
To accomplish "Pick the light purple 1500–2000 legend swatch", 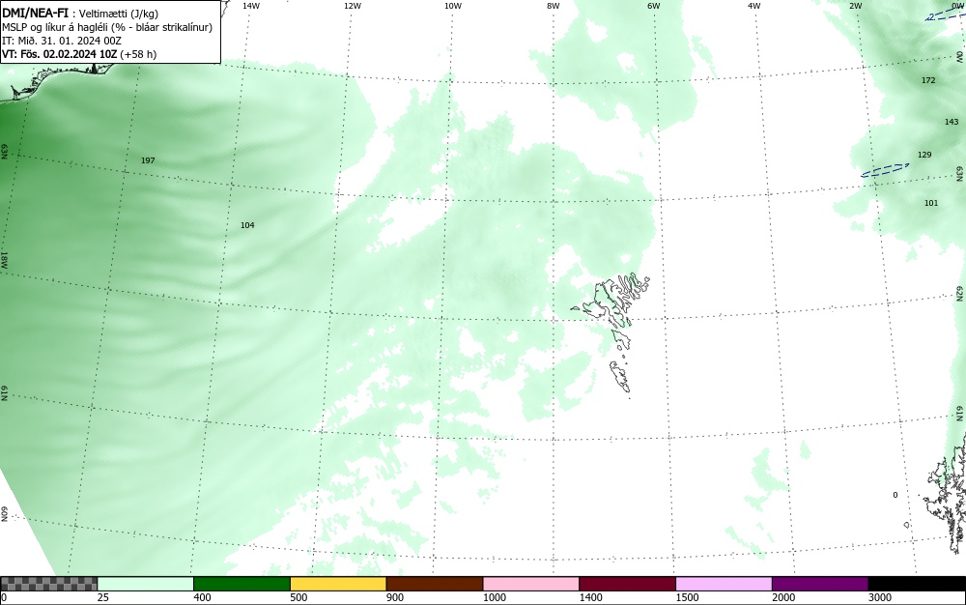I will pyautogui.click(x=724, y=584).
